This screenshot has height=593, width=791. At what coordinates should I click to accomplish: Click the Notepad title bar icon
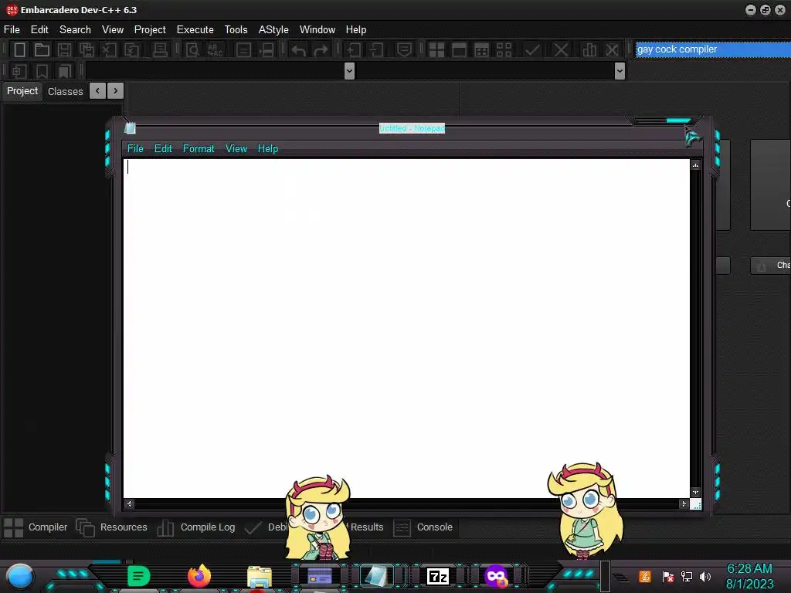coord(130,128)
